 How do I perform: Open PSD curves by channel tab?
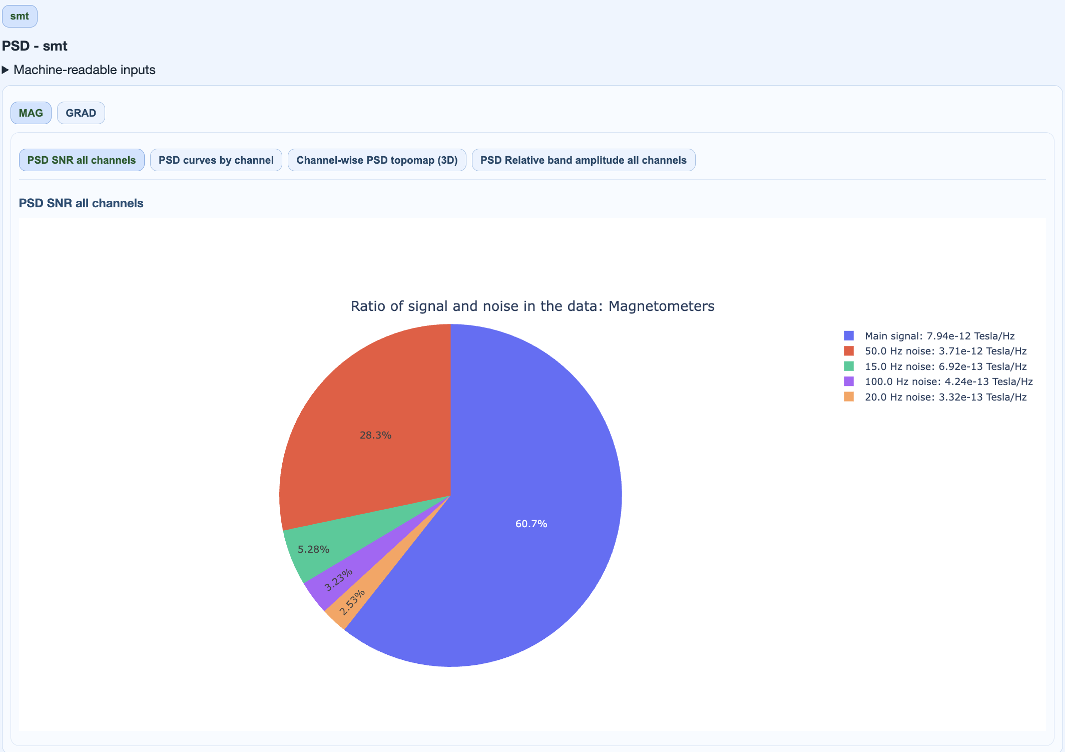tap(216, 160)
